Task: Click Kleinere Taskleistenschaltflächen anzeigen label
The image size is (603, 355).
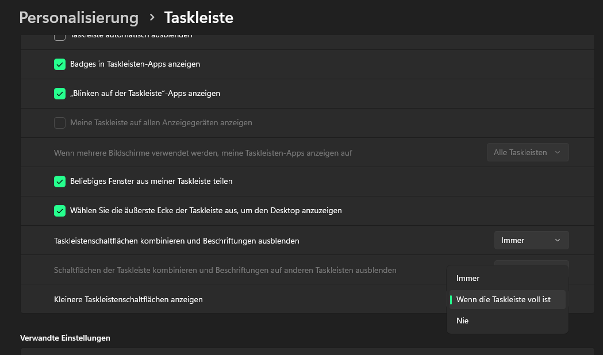Action: [x=128, y=300]
